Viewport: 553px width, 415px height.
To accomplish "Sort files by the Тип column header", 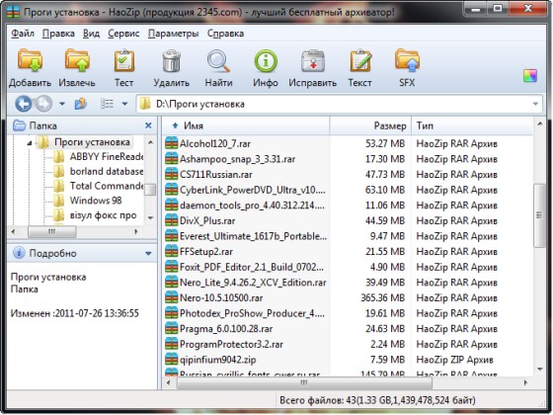I will [473, 125].
